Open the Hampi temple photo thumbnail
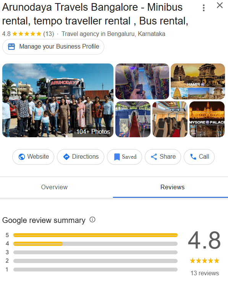The height and width of the screenshot is (286, 228). tap(198, 81)
